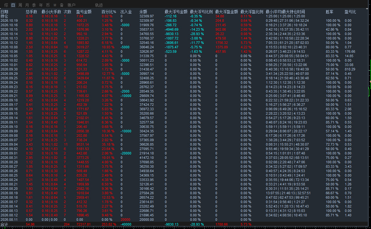Image resolution: width=371 pixels, height=229 pixels.
Task: Click the win rate cell 42.86 %
Action: point(332,29)
